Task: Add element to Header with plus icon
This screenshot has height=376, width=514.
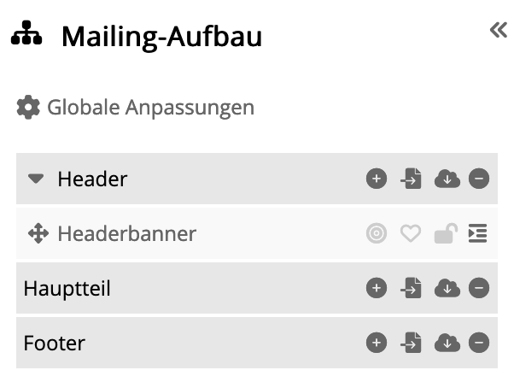Action: [x=377, y=179]
